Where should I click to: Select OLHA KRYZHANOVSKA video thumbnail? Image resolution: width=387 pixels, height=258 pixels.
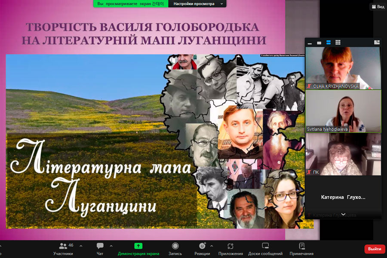pos(343,68)
